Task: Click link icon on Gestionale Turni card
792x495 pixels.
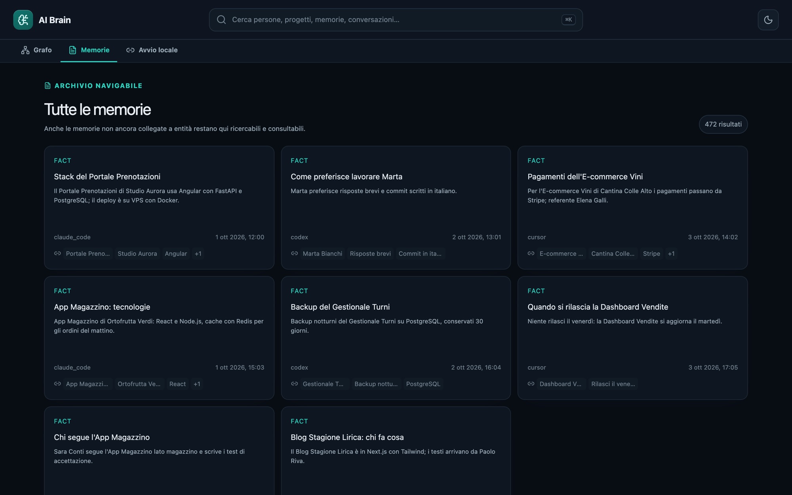Action: [294, 384]
